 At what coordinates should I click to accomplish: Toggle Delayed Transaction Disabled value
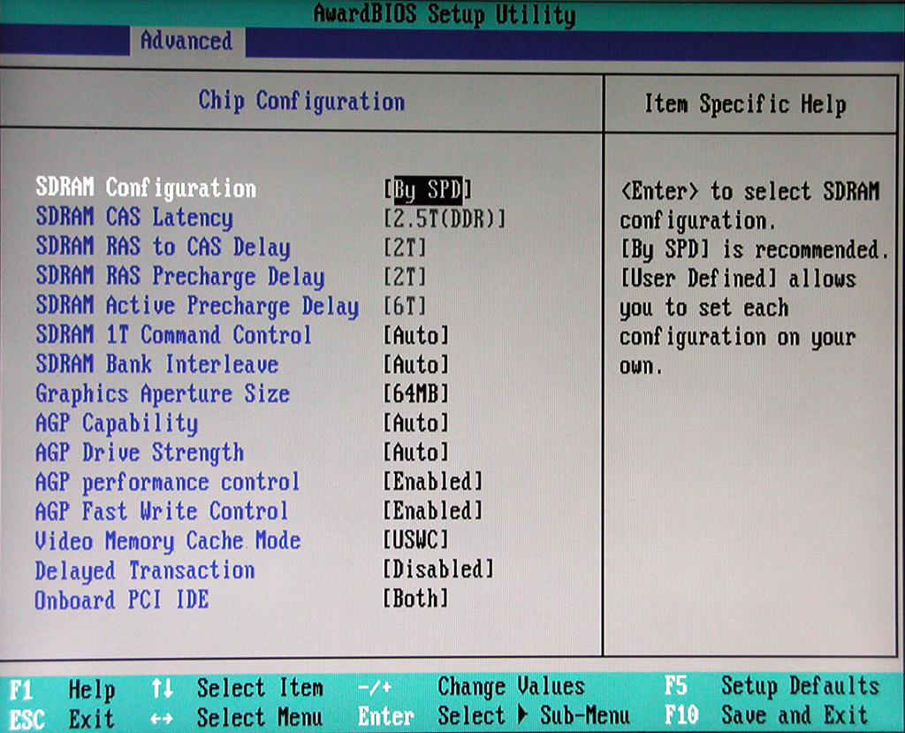pyautogui.click(x=439, y=569)
